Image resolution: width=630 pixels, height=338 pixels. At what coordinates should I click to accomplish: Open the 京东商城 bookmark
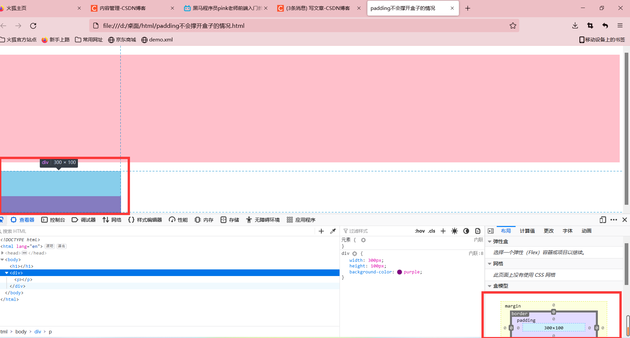point(122,40)
